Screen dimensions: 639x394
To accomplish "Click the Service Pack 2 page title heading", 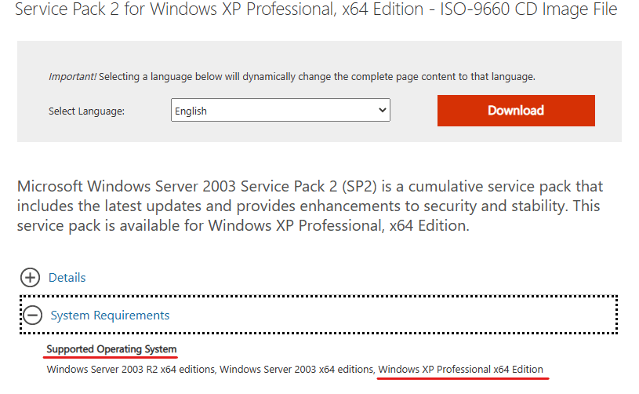I will [316, 9].
